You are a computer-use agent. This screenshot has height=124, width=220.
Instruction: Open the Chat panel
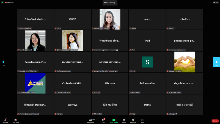tap(103, 120)
